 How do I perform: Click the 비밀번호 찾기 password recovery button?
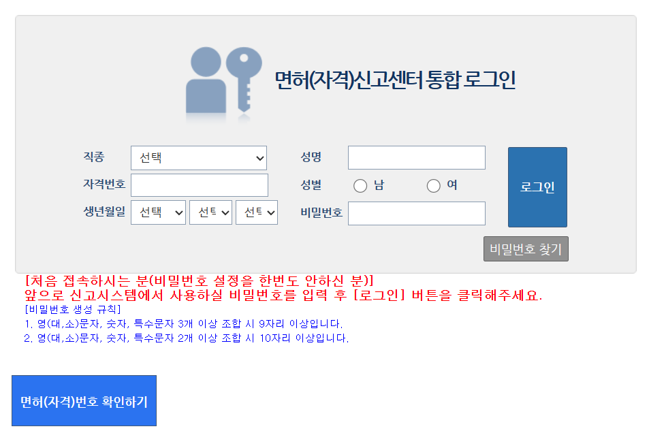525,249
